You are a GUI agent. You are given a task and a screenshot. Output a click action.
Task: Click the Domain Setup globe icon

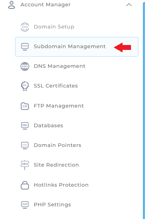25,27
